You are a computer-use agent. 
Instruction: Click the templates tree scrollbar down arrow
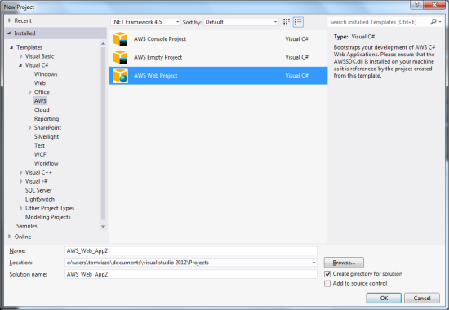pos(103,227)
